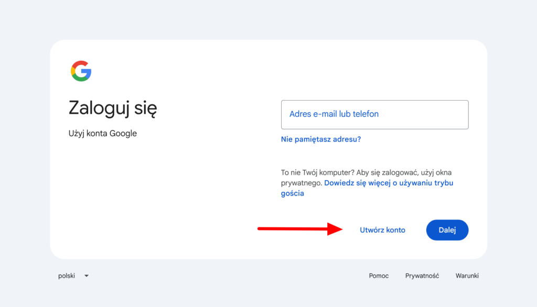Click 'Utwórz konto' to create an account

pyautogui.click(x=382, y=230)
